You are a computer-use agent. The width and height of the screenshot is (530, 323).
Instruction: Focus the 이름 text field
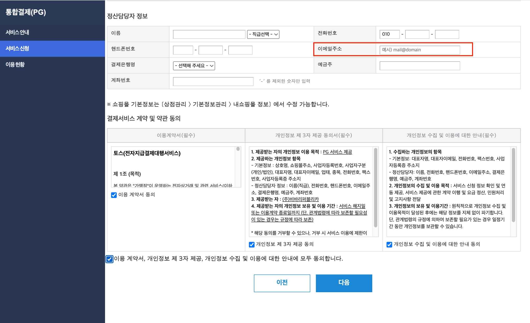(209, 34)
